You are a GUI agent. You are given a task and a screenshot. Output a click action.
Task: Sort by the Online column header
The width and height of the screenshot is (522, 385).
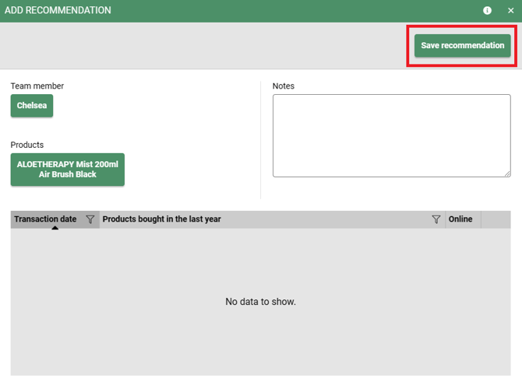(460, 219)
